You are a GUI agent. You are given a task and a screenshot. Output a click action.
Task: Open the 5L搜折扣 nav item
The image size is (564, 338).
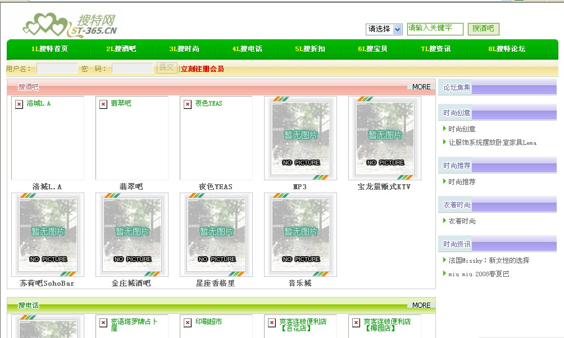tap(310, 49)
